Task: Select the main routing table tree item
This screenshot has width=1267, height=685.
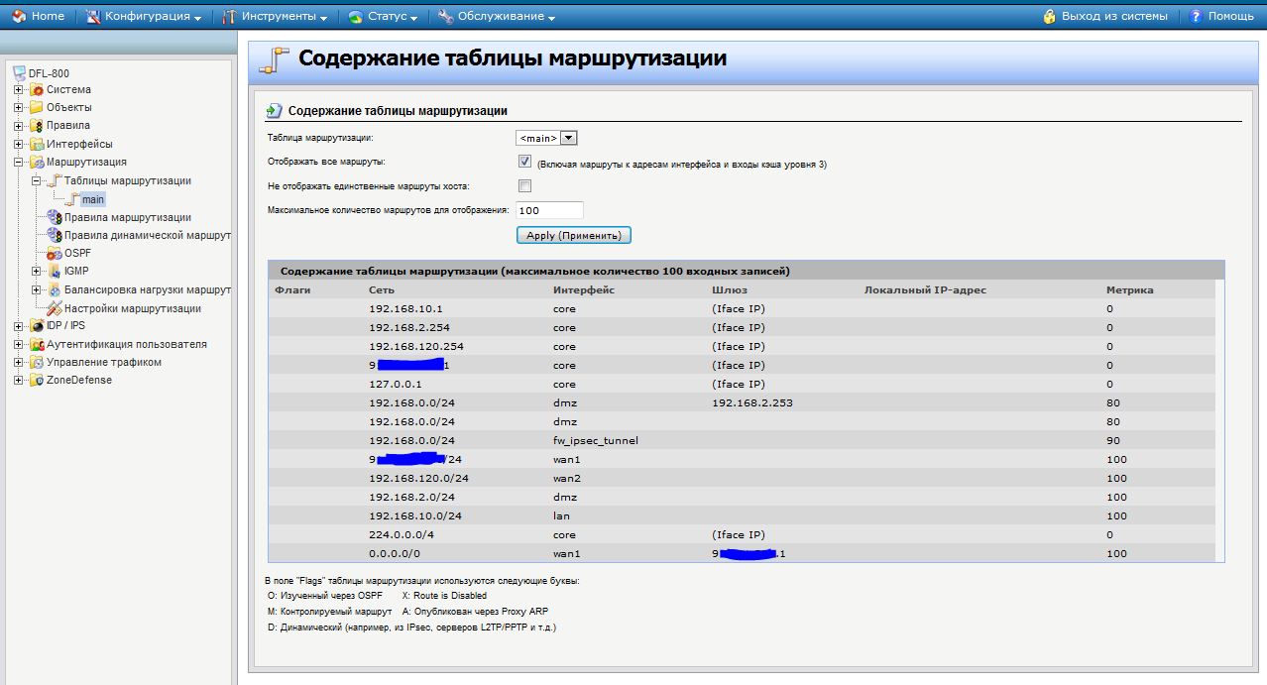Action: point(92,199)
